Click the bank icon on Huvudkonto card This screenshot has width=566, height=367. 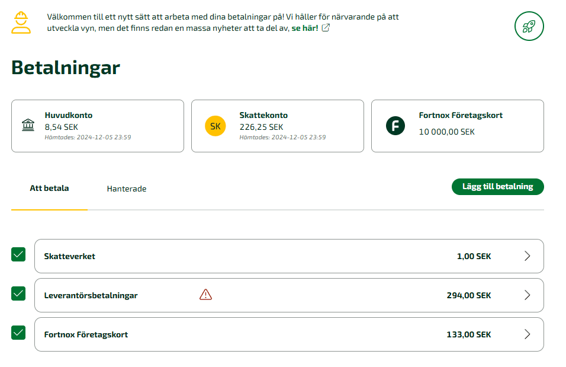tap(28, 125)
